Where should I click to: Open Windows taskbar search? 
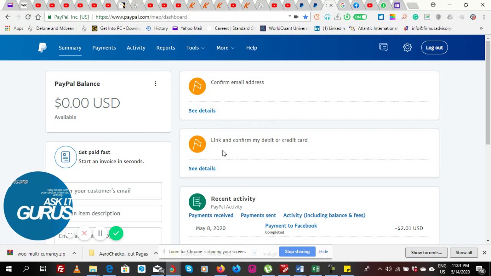tap(26, 269)
